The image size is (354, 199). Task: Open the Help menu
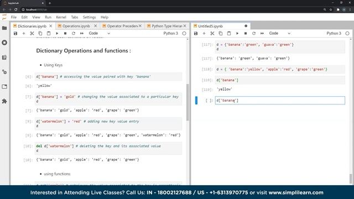point(105,17)
